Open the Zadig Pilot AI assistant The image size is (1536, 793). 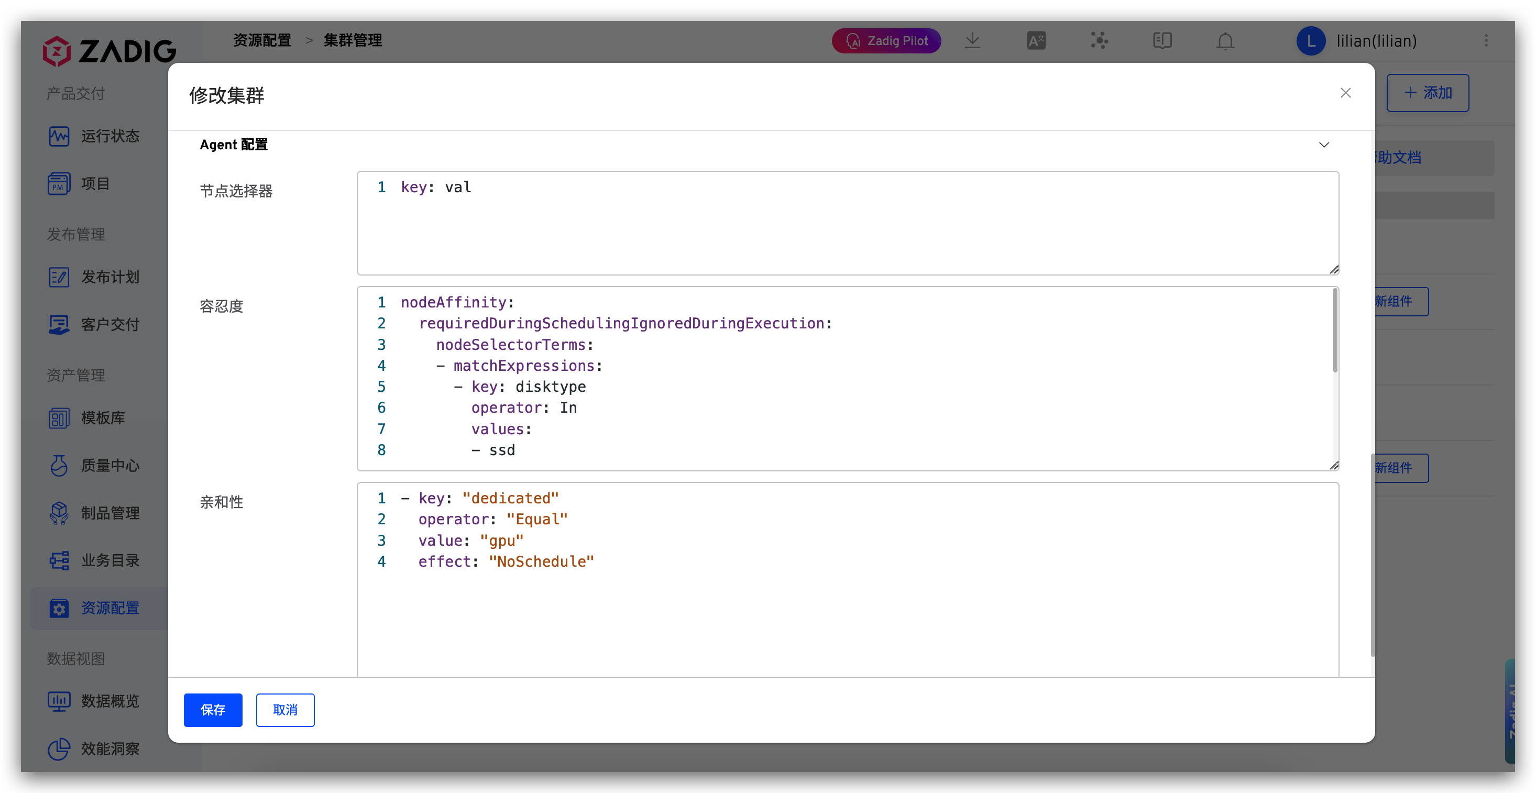tap(886, 40)
